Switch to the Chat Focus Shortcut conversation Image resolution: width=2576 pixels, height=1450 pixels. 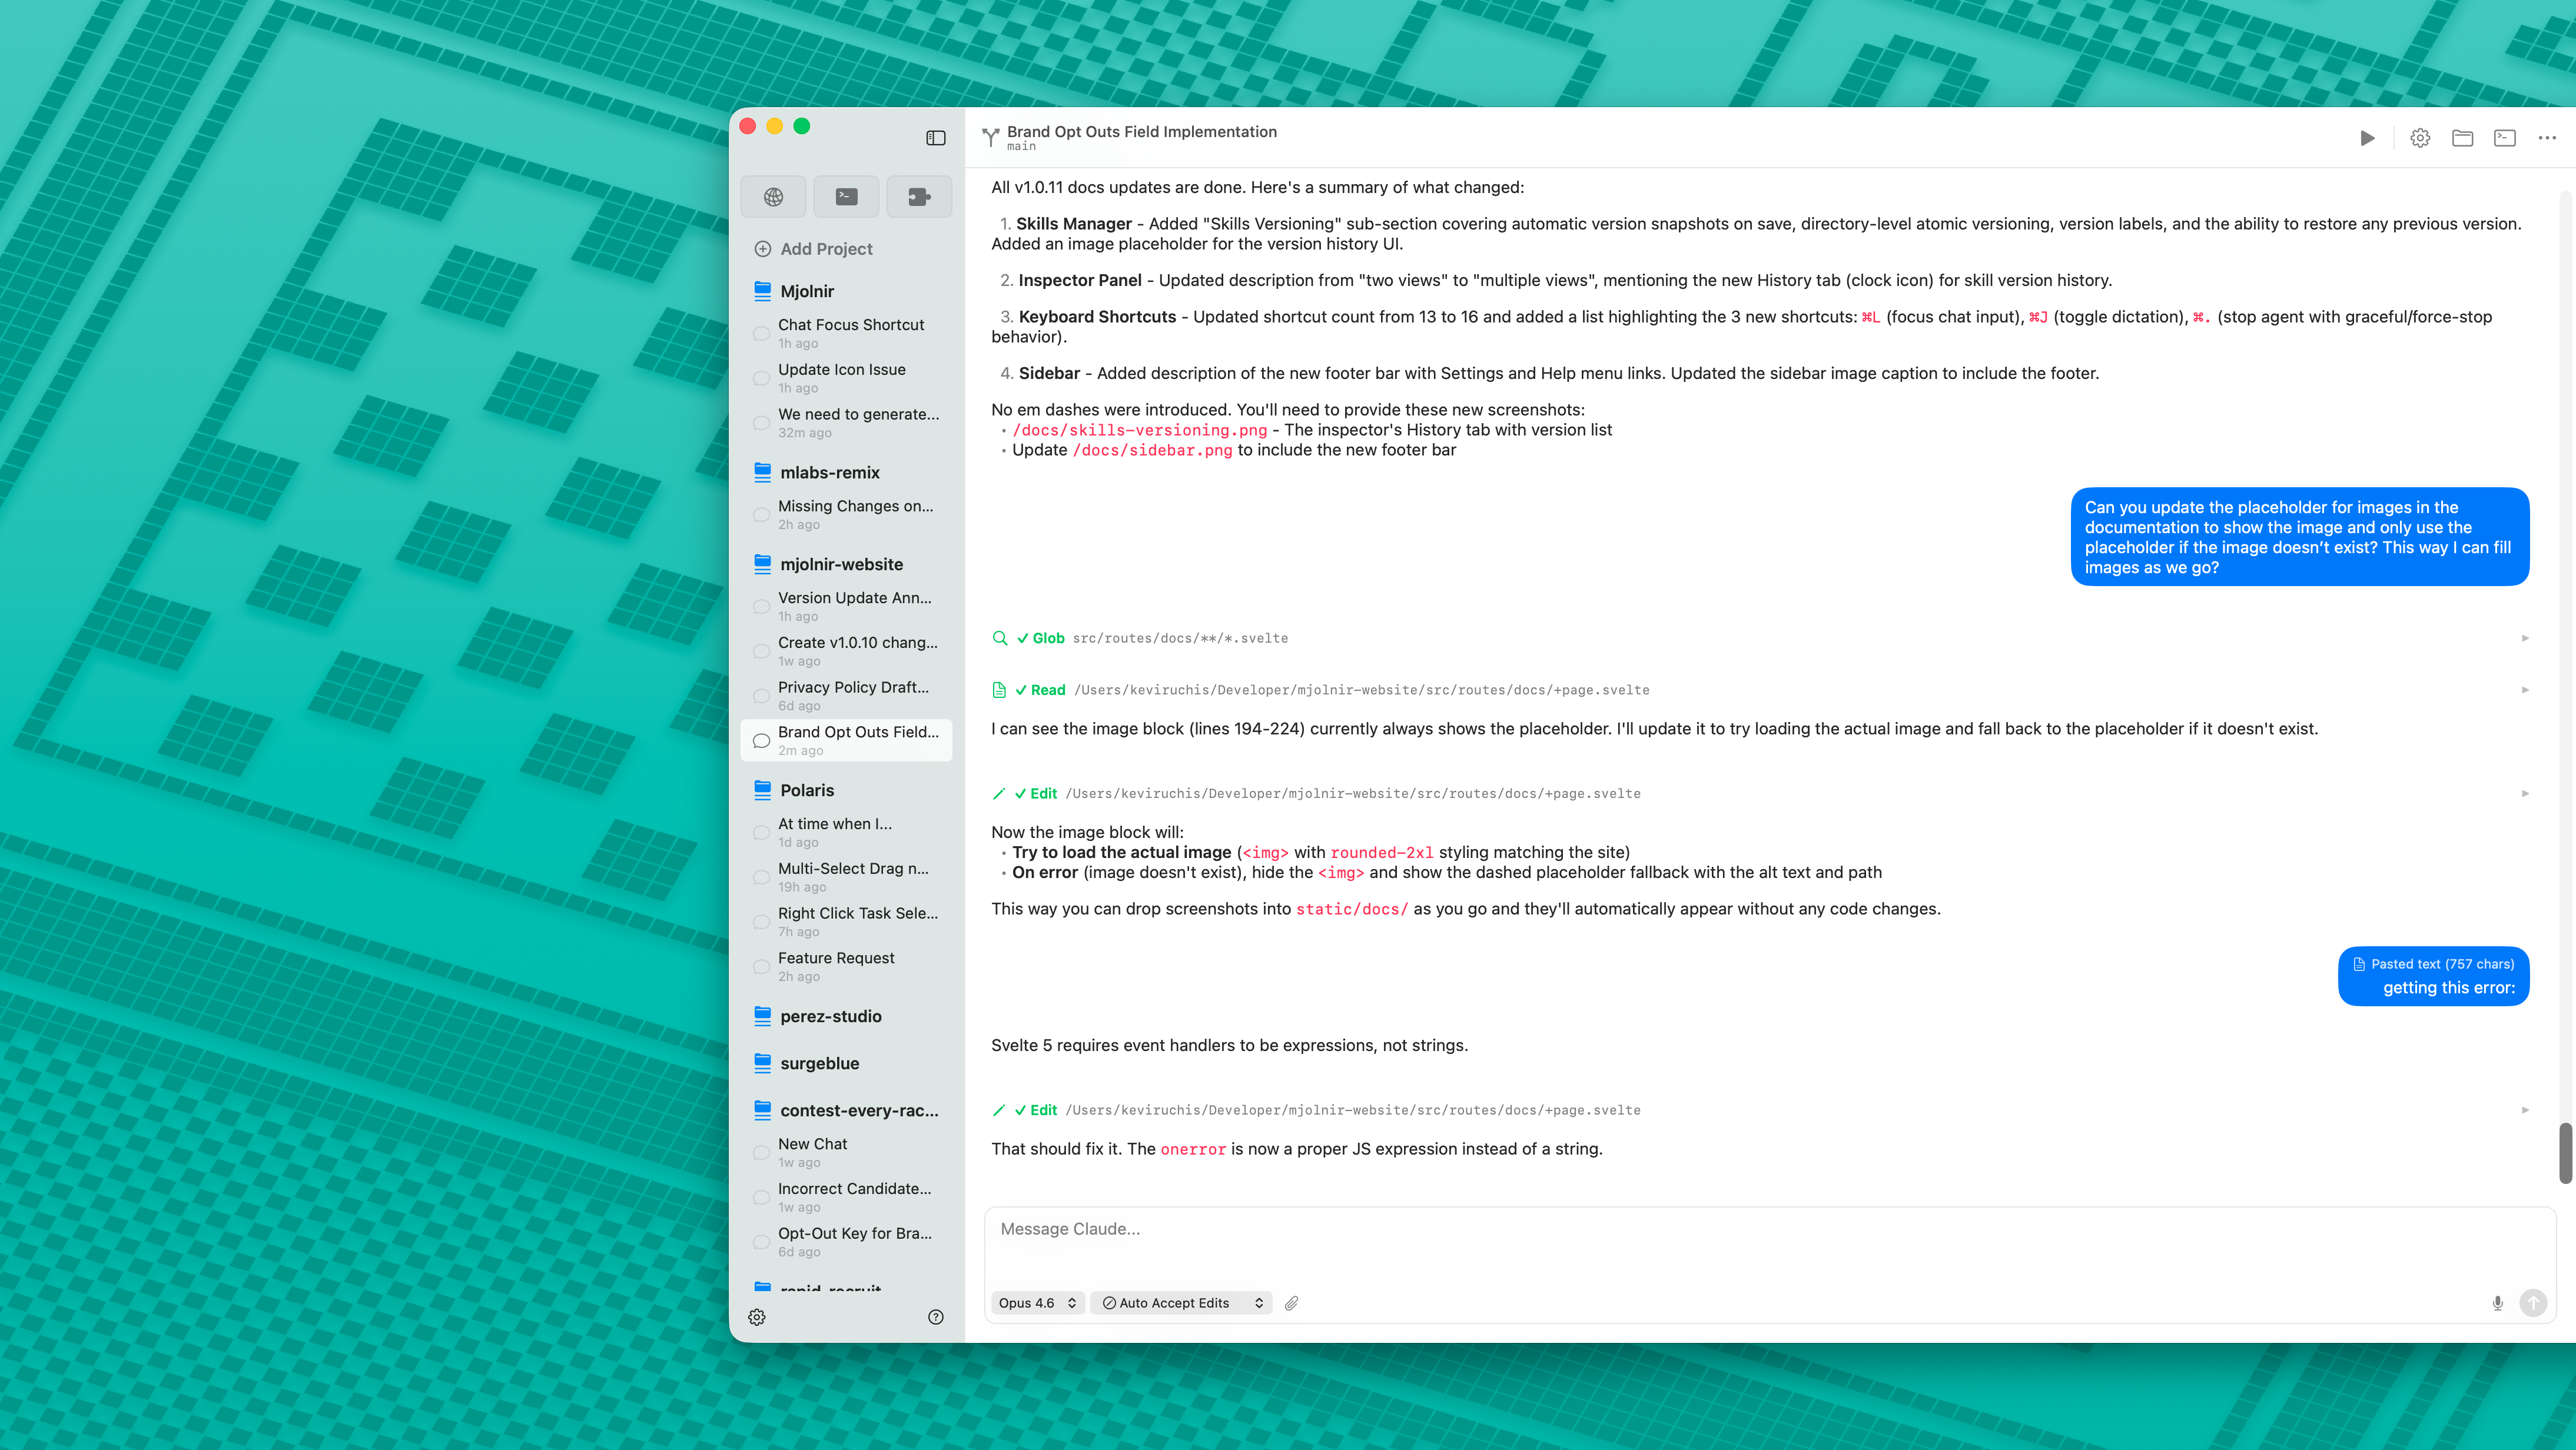[x=851, y=333]
